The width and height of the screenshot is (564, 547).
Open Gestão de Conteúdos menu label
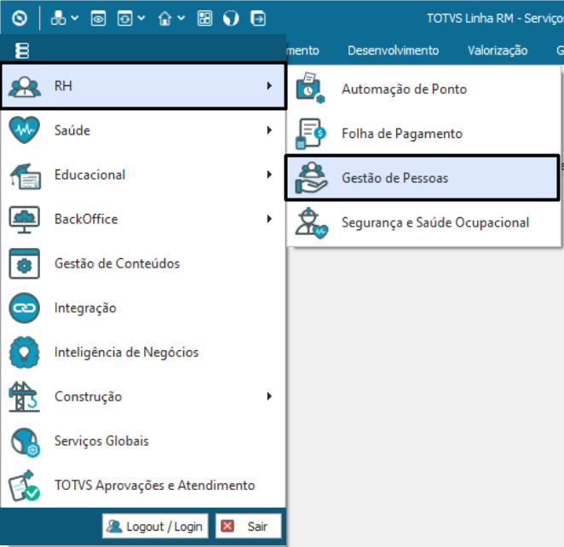117,263
